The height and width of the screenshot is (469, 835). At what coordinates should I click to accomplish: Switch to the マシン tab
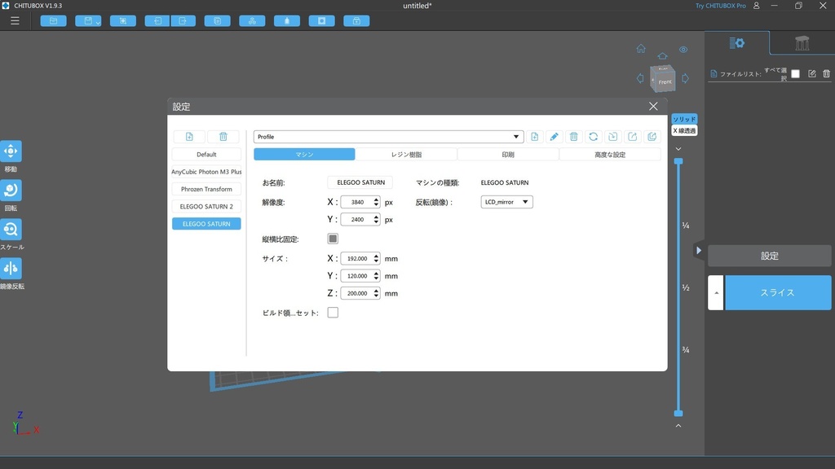tap(304, 154)
